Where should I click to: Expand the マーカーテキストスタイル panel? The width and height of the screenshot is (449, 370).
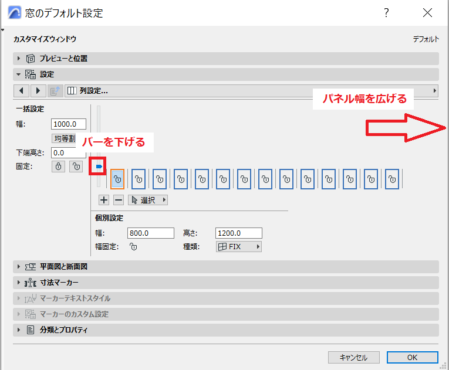226,298
